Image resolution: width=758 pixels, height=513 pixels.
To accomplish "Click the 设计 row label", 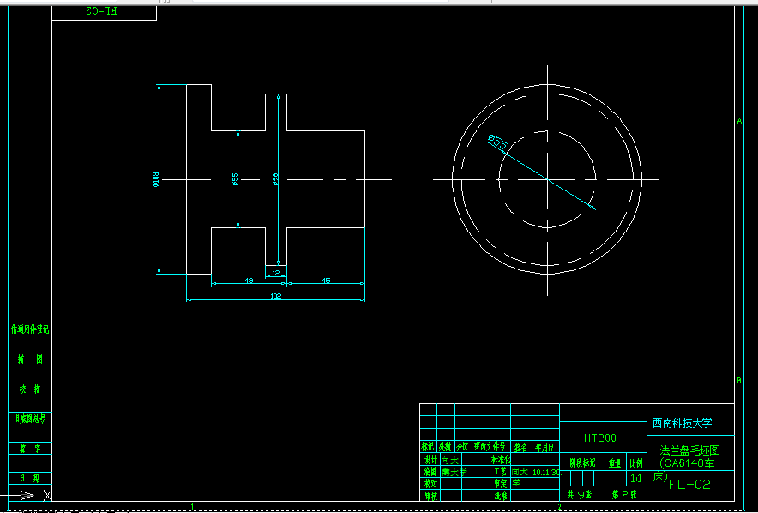I will pyautogui.click(x=430, y=459).
